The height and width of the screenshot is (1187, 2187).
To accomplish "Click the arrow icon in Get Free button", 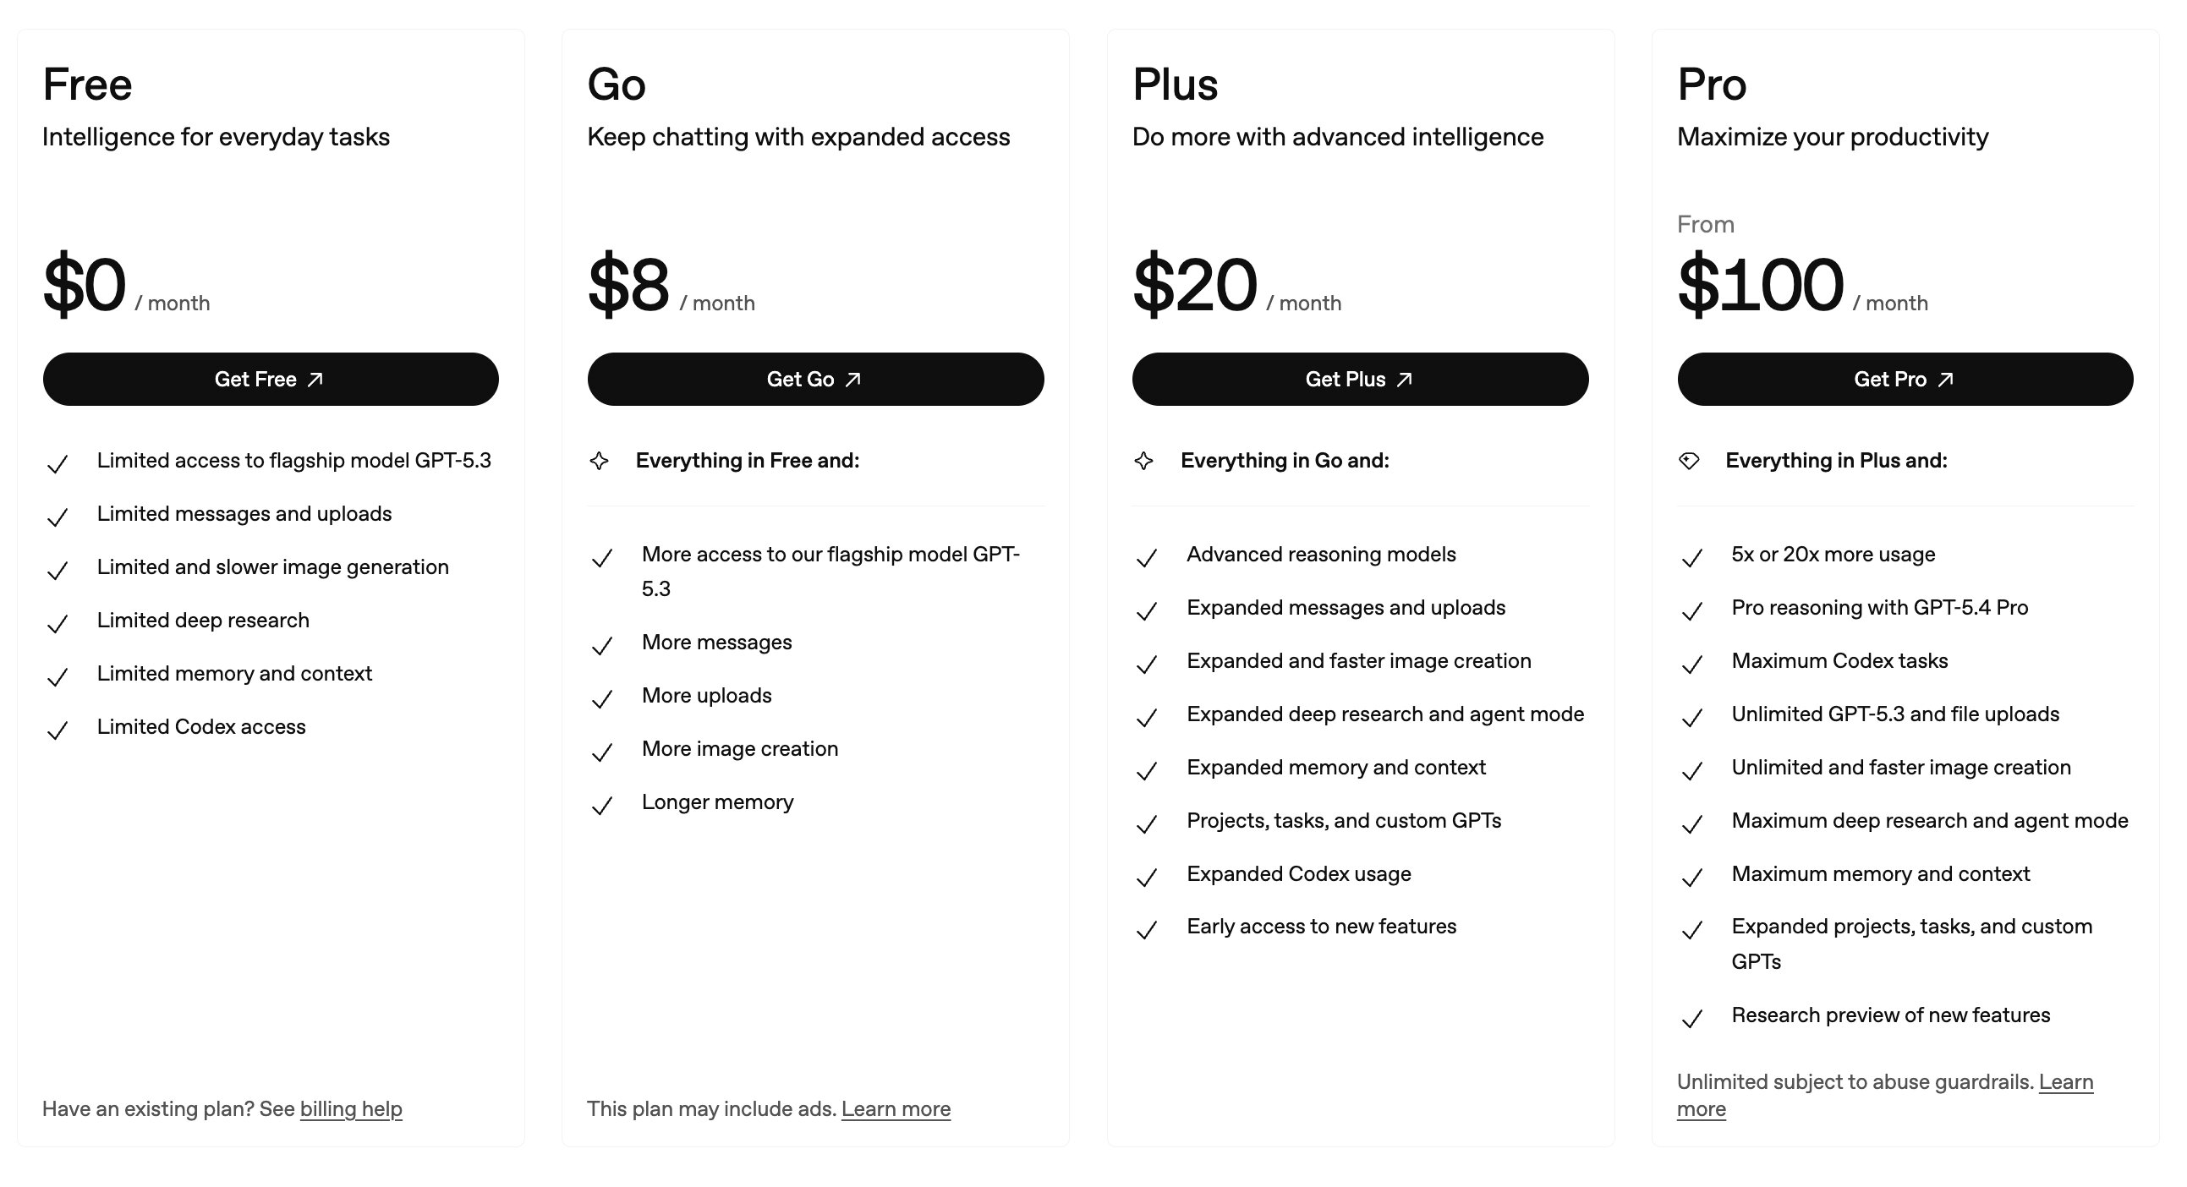I will pyautogui.click(x=315, y=380).
